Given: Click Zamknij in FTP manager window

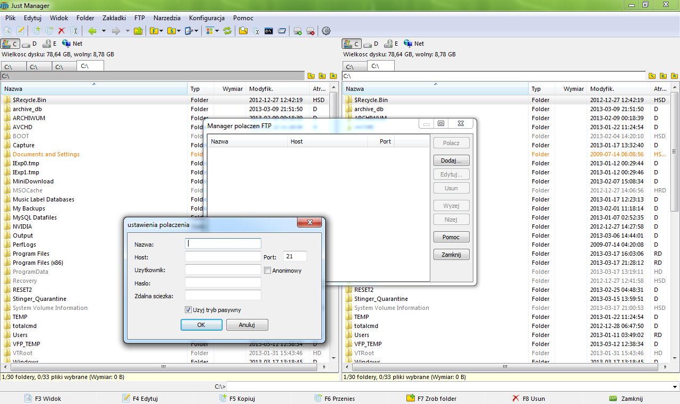Looking at the screenshot, I should click(452, 255).
